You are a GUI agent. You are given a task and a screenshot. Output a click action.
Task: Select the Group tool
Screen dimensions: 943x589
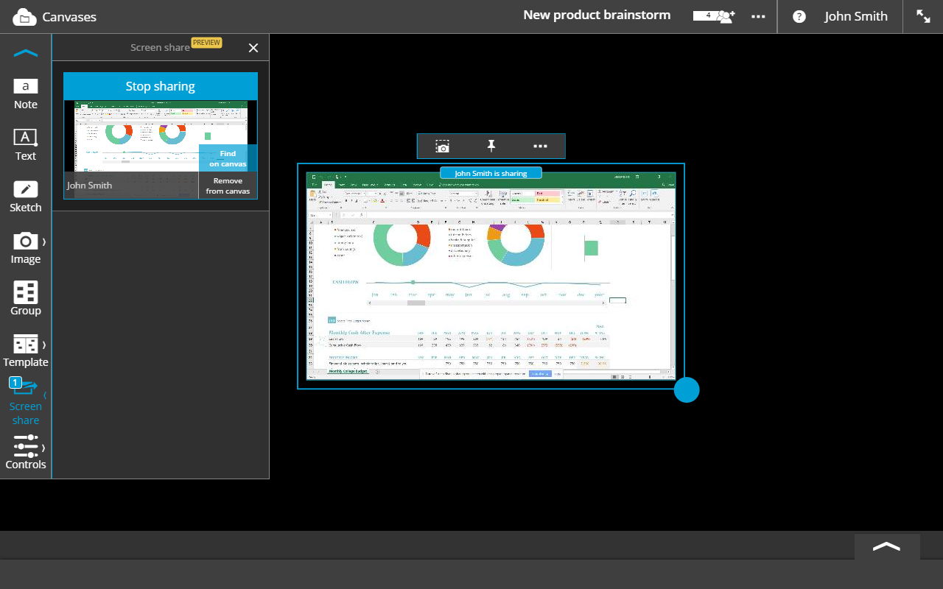click(25, 299)
